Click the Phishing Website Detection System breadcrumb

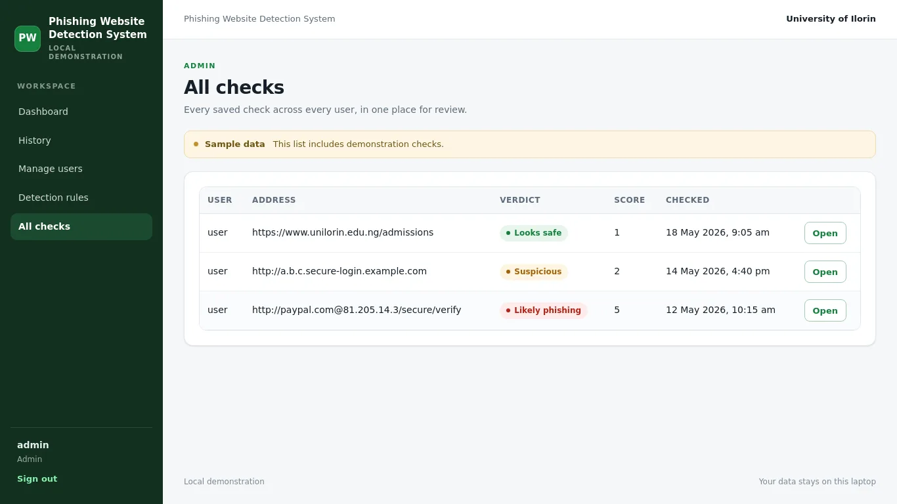259,19
